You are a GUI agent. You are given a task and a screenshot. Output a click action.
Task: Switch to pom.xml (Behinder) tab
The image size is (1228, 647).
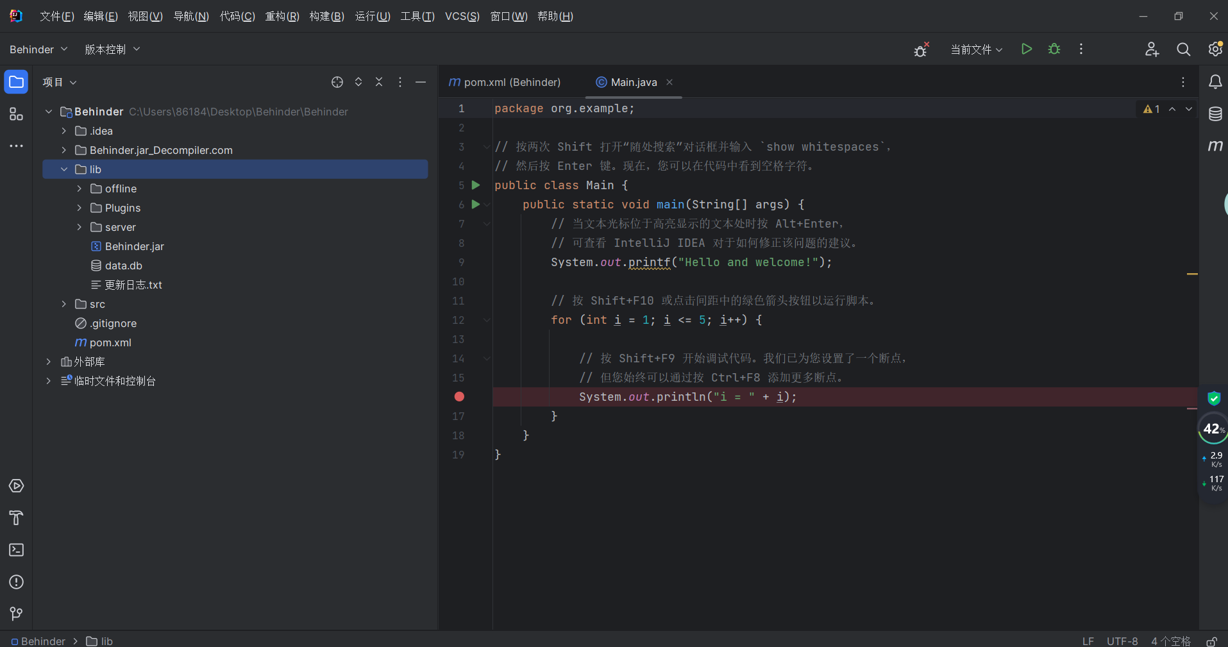(505, 82)
